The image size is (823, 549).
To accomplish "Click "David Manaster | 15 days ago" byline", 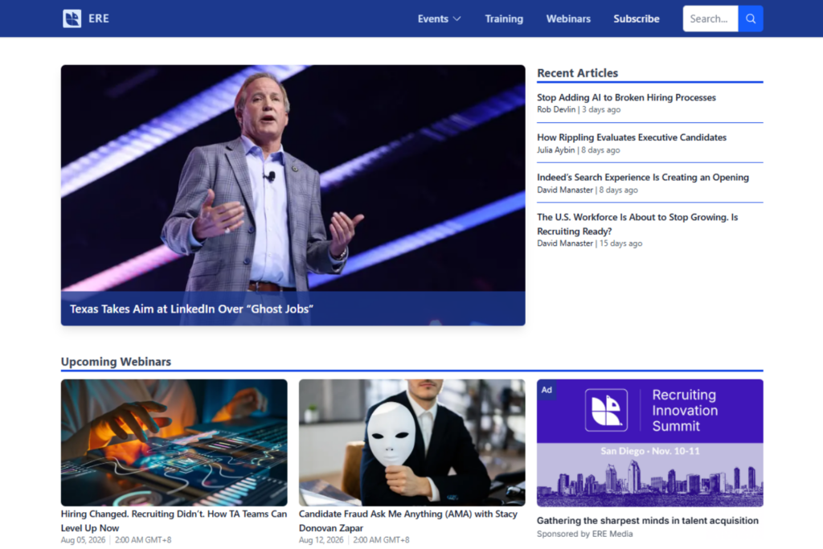I will (589, 244).
